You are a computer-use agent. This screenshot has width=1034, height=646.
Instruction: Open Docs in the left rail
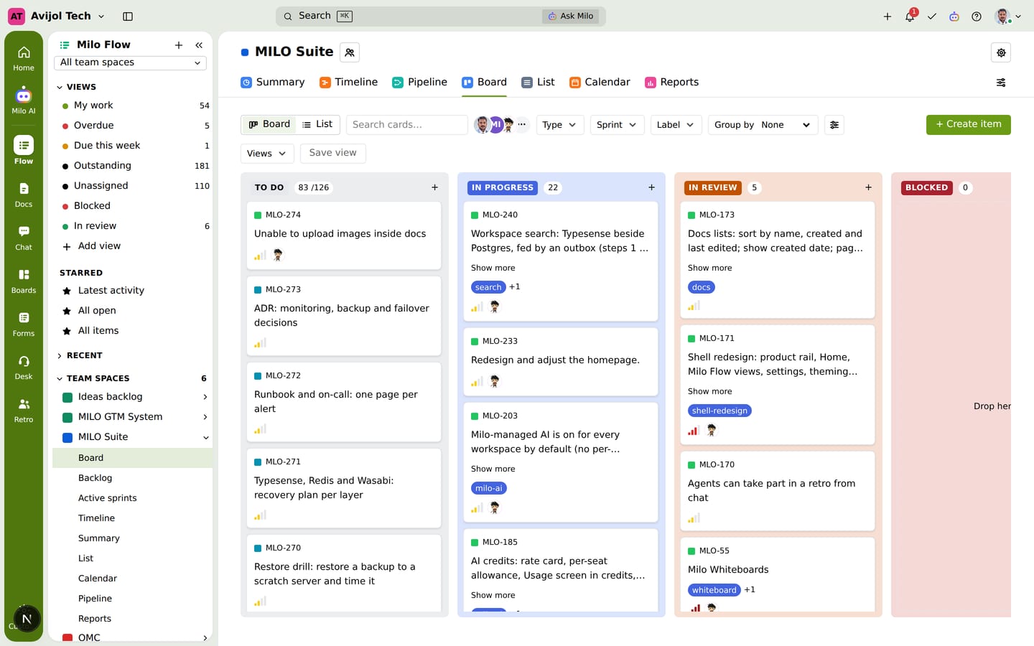[x=24, y=195]
